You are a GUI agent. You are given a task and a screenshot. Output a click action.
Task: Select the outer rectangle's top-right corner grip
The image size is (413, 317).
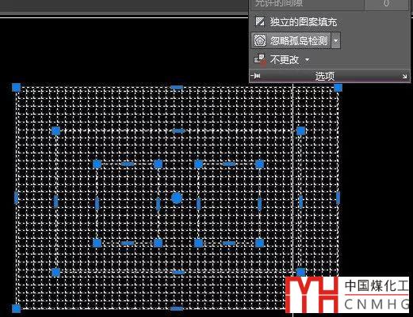[338, 88]
